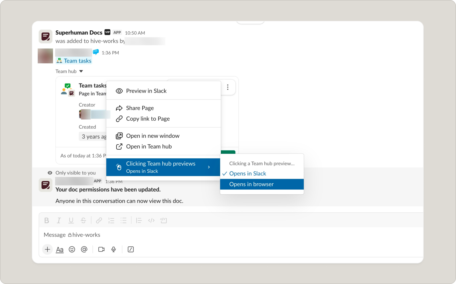Screen dimensions: 456x284
Task: Open the Team tasks preview card title
Action: tap(92, 86)
